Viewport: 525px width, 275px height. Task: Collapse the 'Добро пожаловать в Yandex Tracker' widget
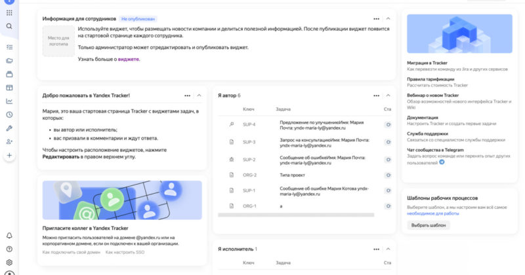click(199, 96)
